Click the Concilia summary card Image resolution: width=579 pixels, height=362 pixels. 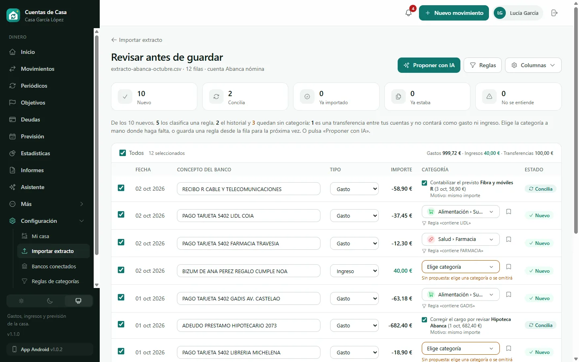(x=245, y=97)
